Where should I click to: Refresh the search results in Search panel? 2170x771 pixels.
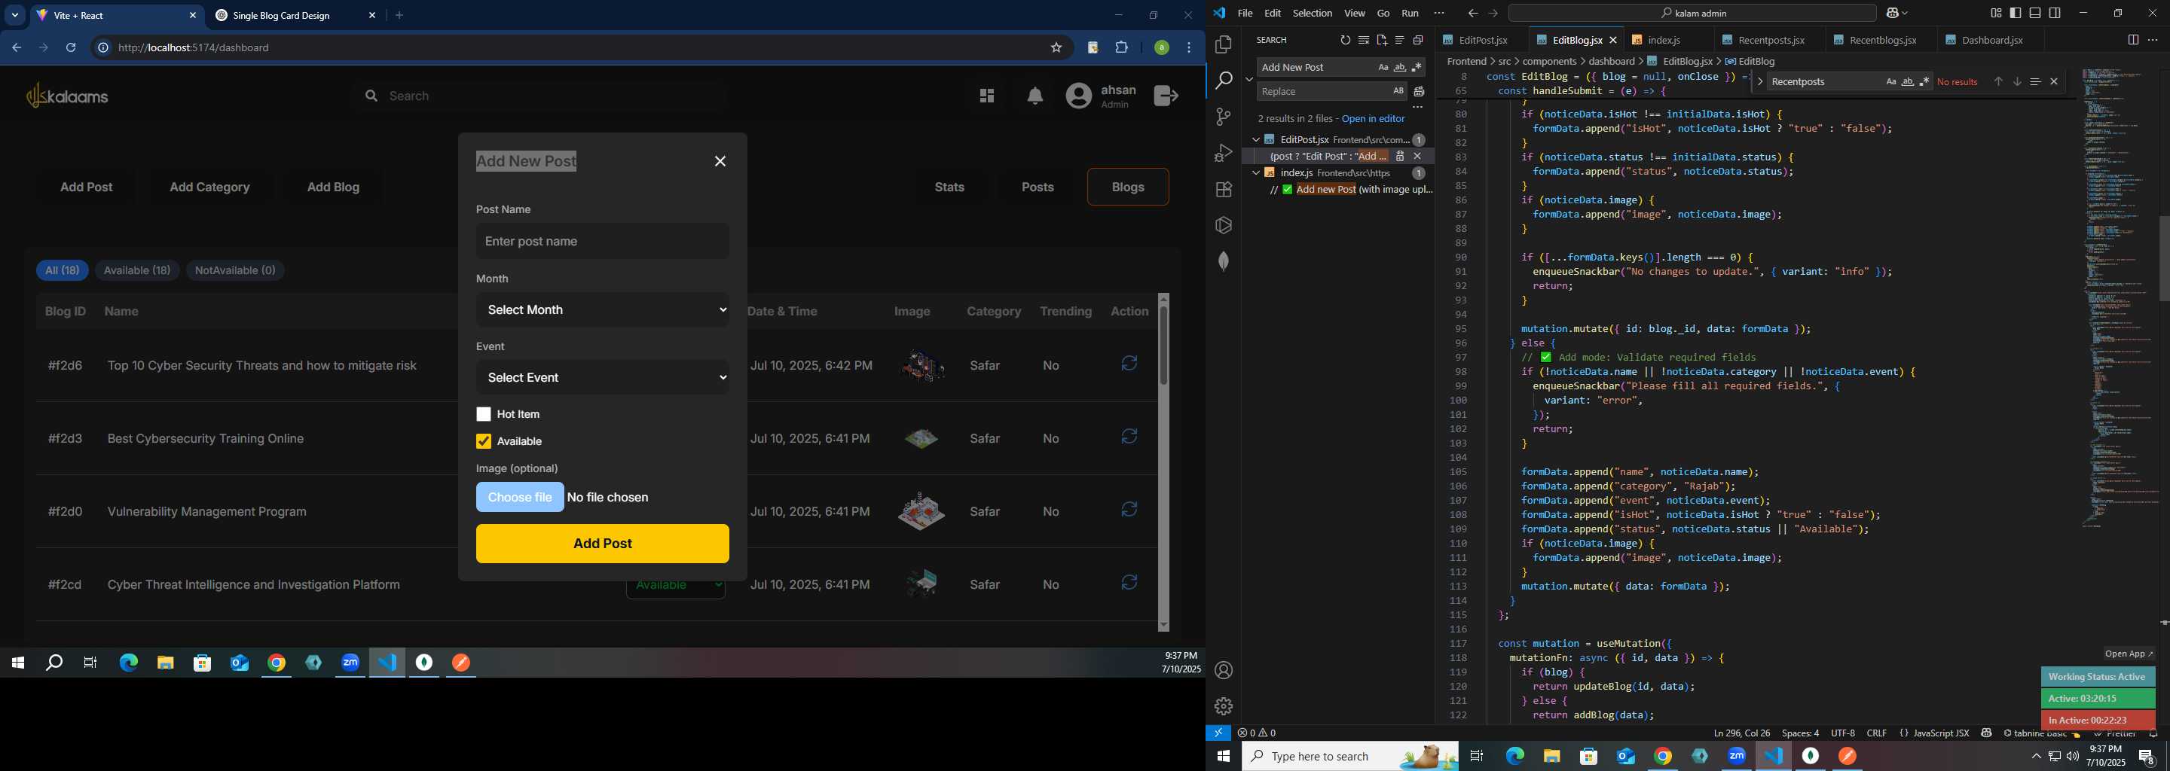(1344, 41)
